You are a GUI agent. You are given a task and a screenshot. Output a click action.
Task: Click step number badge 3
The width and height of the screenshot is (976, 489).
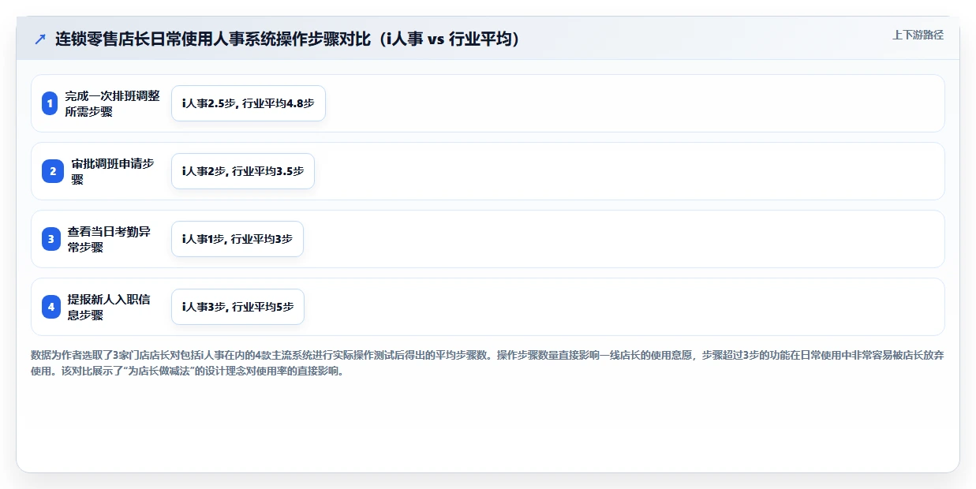click(x=51, y=239)
